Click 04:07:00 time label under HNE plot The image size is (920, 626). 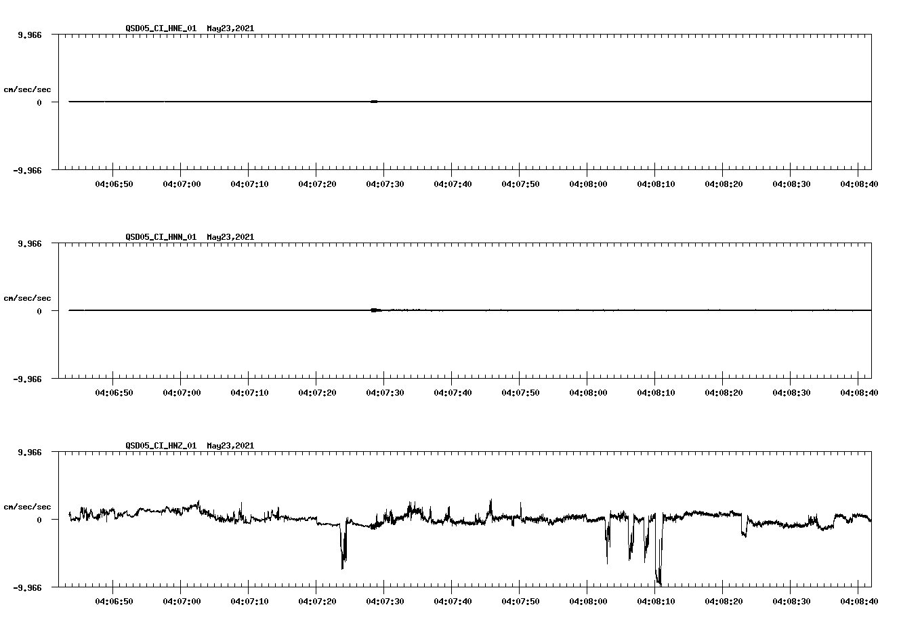(x=182, y=184)
